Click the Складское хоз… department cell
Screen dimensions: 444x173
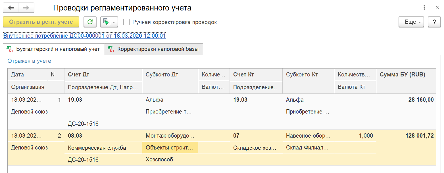[256, 148]
